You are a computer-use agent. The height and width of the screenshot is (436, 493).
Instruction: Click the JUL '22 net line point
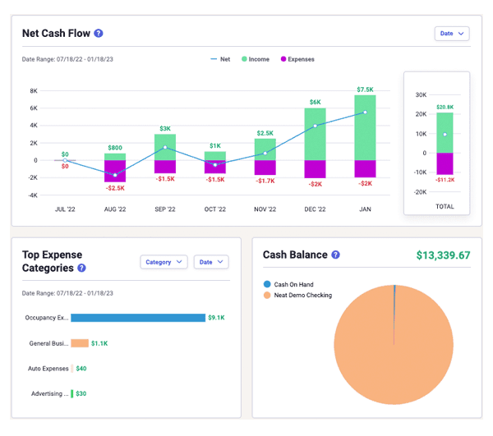point(65,160)
